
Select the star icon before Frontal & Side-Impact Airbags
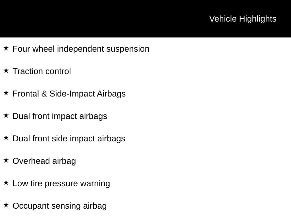click(x=6, y=93)
